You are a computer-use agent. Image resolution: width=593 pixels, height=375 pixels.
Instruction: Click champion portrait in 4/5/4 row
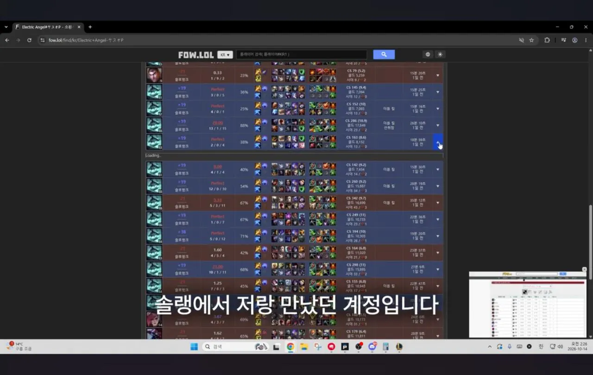[x=154, y=253]
